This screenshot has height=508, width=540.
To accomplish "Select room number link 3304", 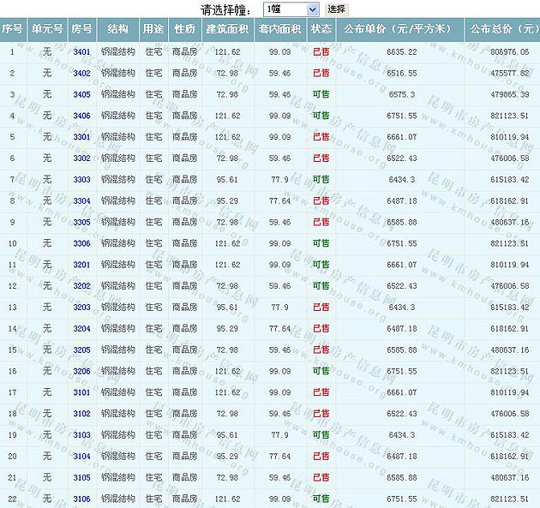I will coord(82,201).
